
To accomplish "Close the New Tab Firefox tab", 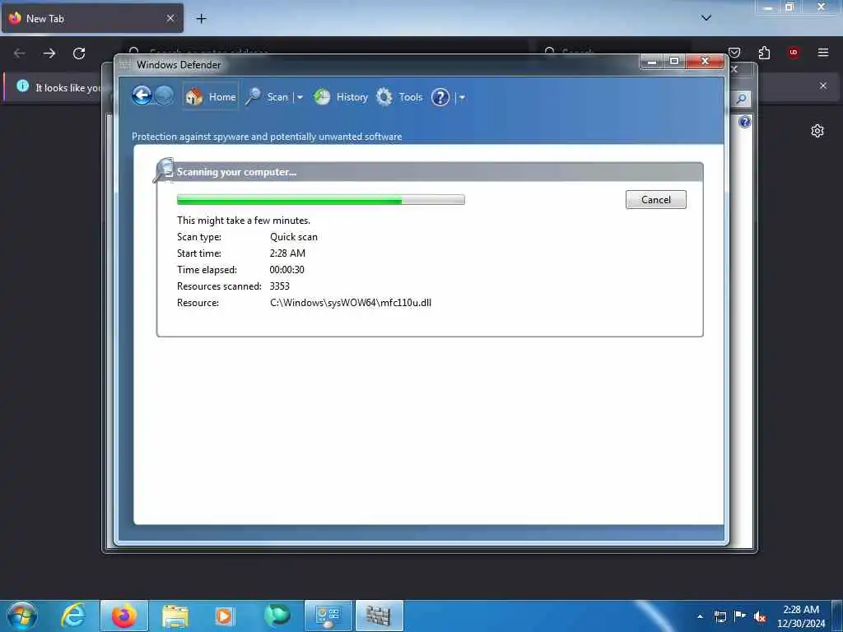I will click(170, 18).
